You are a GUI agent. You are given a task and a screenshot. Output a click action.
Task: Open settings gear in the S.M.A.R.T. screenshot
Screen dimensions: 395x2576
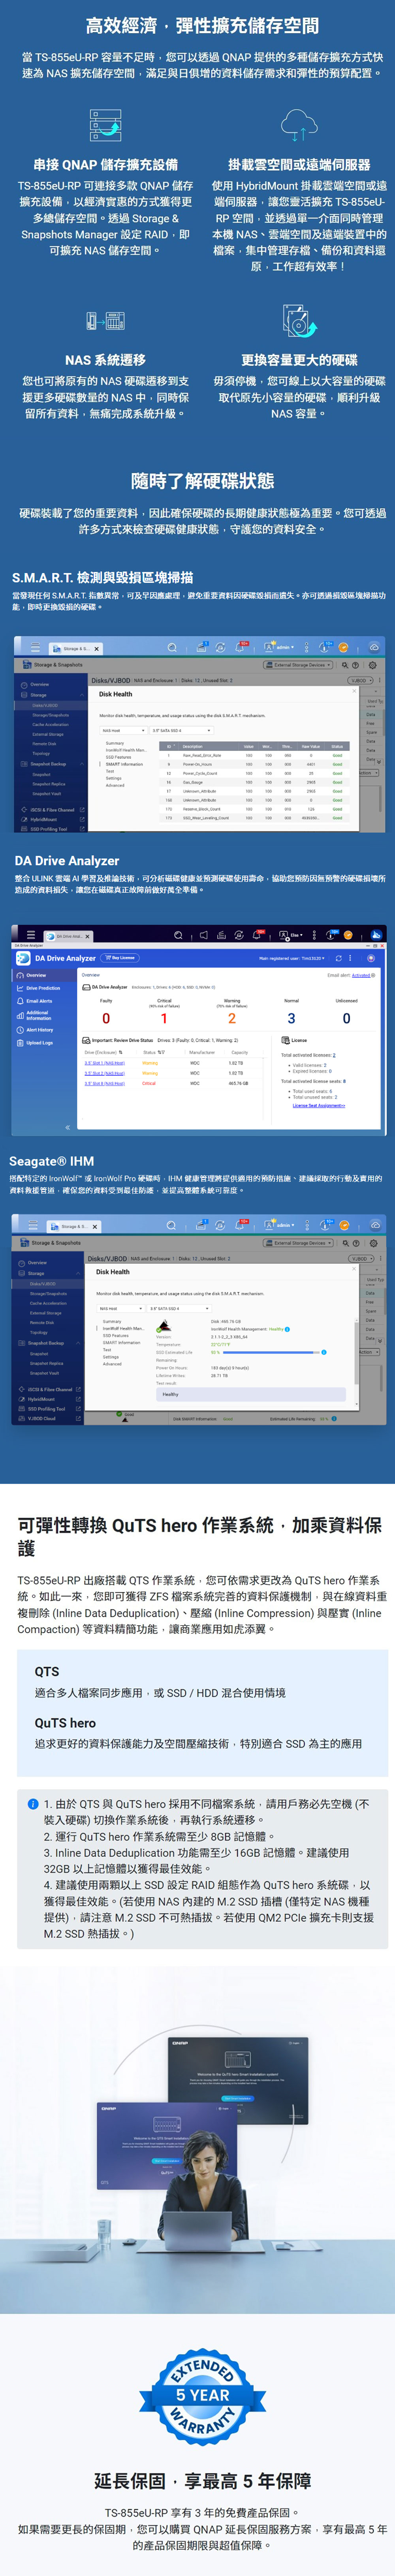click(373, 665)
